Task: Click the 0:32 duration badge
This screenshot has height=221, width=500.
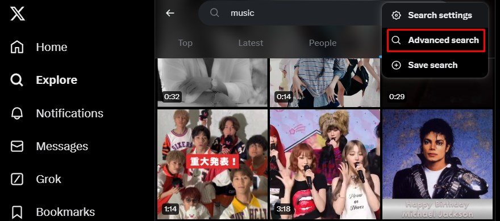Action: (172, 97)
